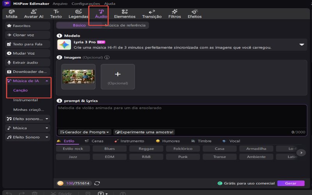Viewport: 312px width, 195px height.
Task: Select the uploaded garden image thumbnail
Action: coord(78,76)
